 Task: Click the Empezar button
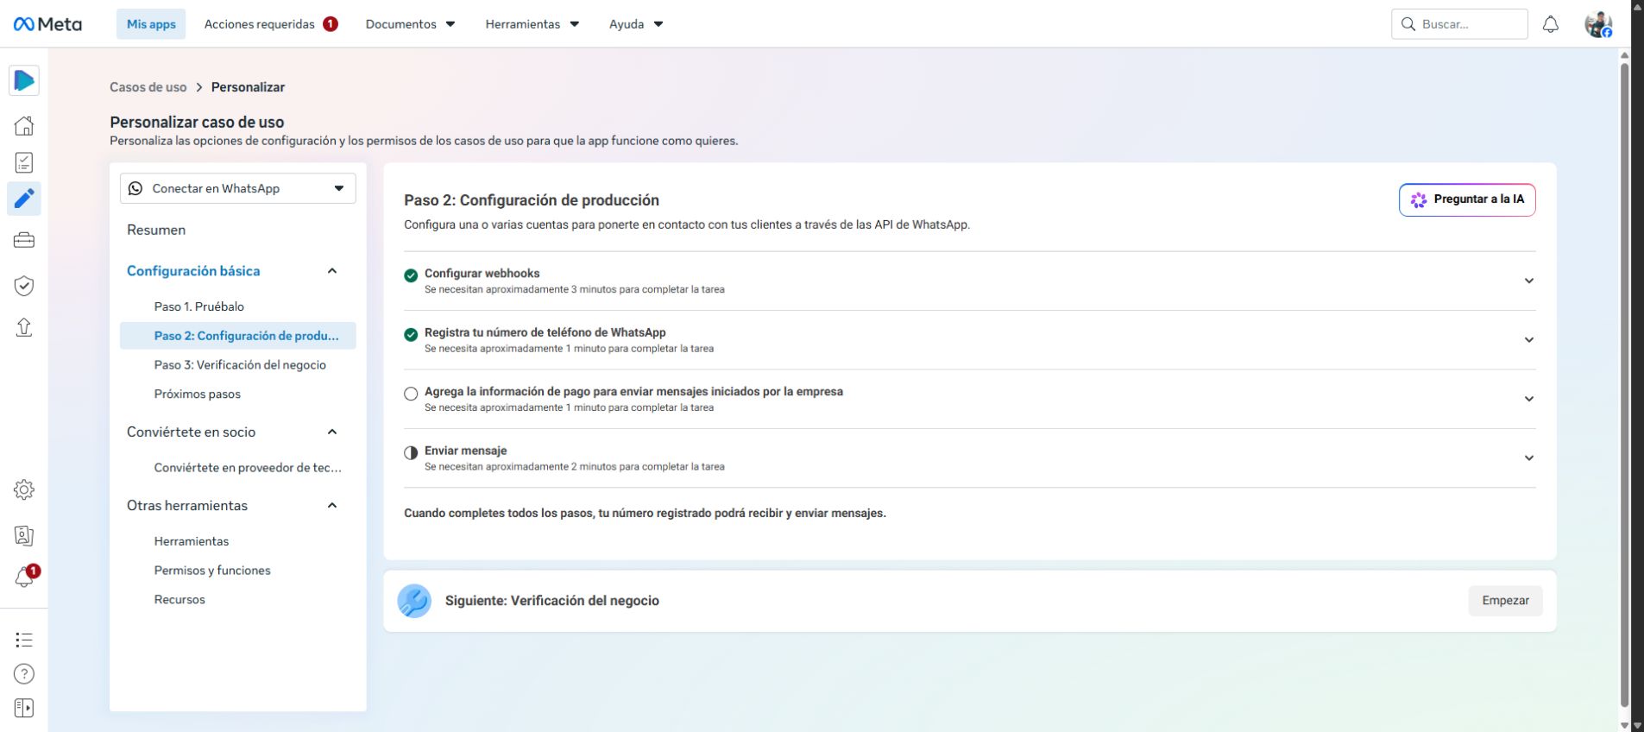coord(1505,601)
